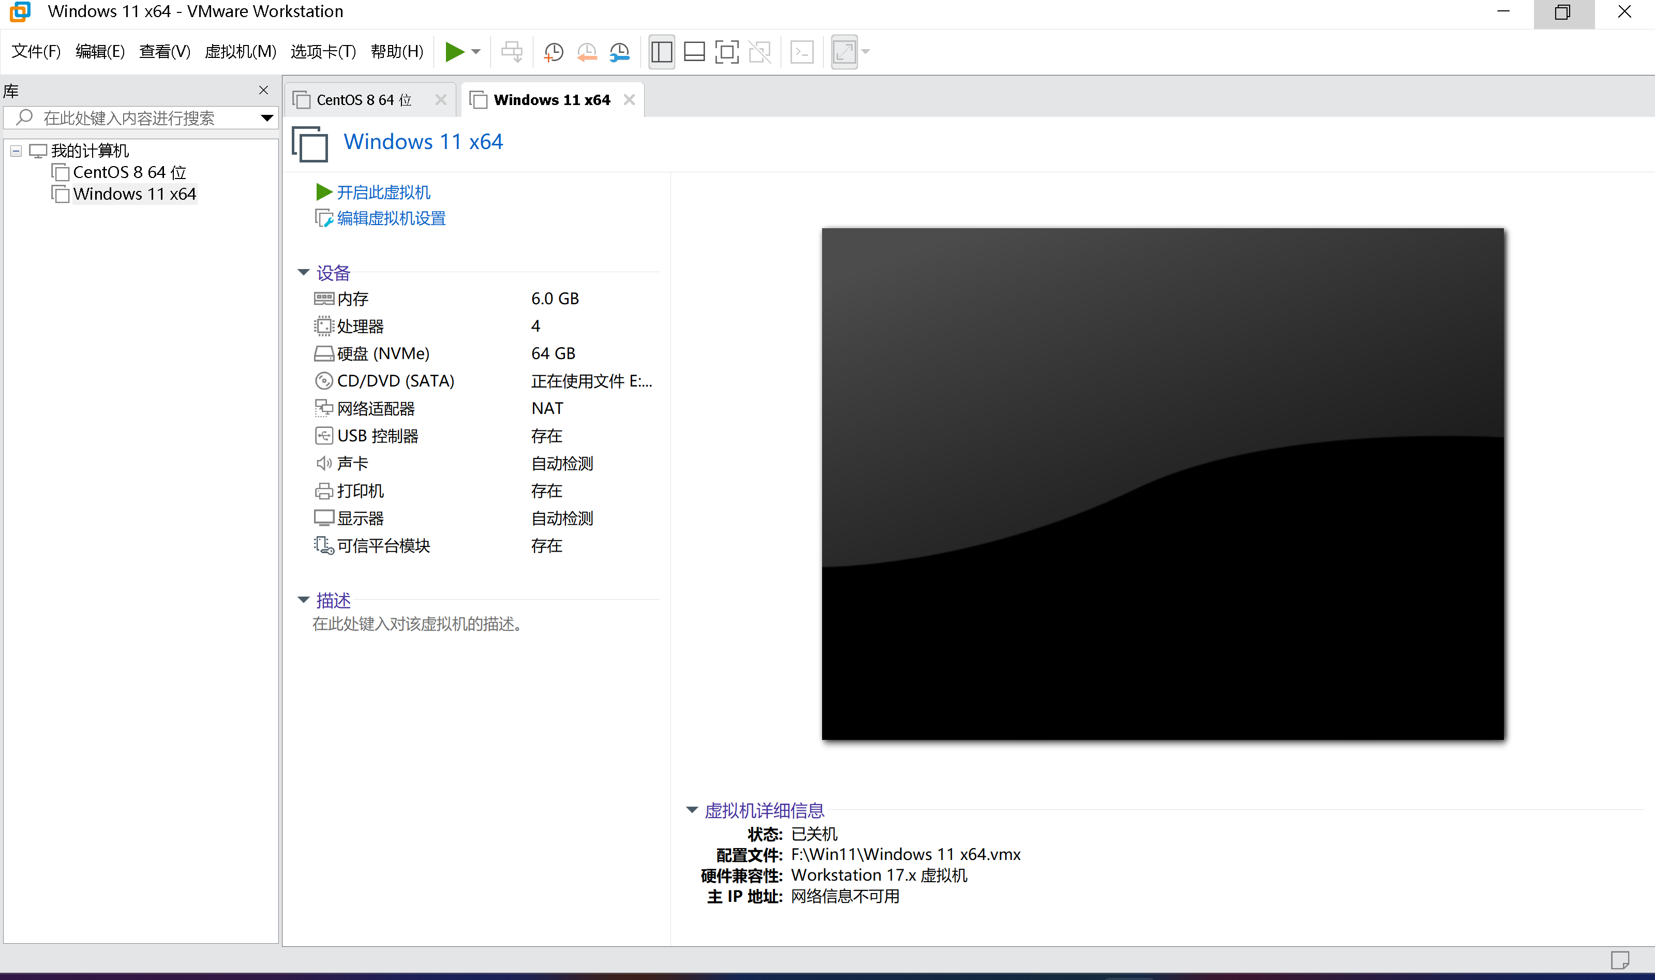Image resolution: width=1655 pixels, height=980 pixels.
Task: Open the 虚拟机(M) menu
Action: (x=240, y=52)
